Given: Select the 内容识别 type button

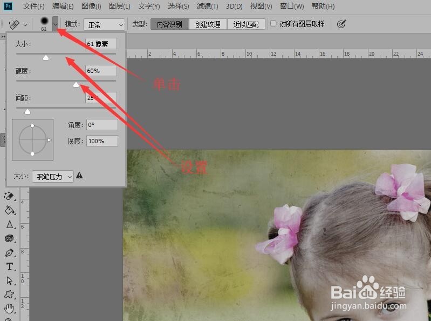Looking at the screenshot, I should point(169,24).
